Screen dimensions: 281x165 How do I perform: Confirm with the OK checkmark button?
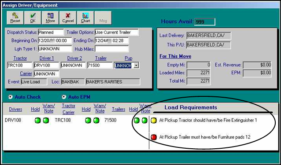pyautogui.click(x=33, y=18)
